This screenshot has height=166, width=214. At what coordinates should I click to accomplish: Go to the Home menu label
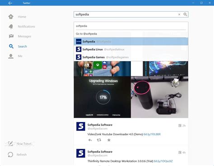(22, 17)
